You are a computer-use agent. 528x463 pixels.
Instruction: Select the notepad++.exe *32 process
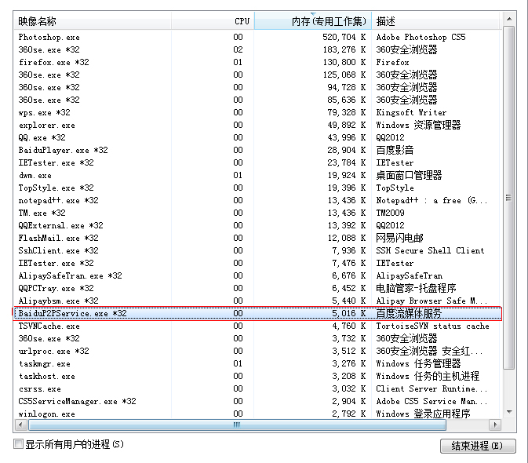[x=59, y=200]
